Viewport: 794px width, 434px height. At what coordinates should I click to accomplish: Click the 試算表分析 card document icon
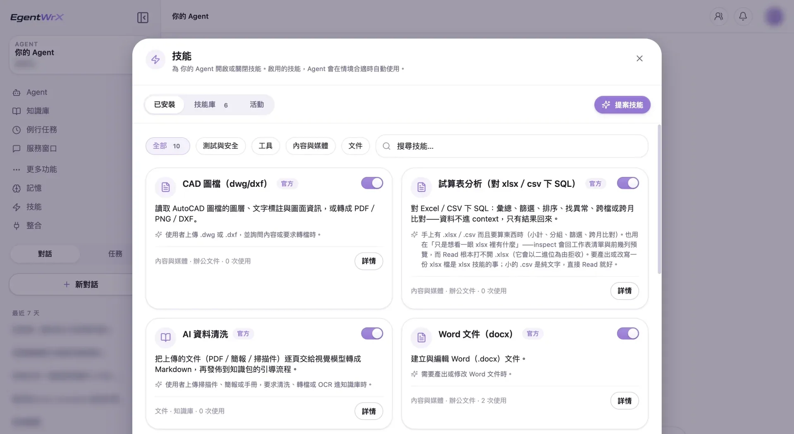(421, 187)
